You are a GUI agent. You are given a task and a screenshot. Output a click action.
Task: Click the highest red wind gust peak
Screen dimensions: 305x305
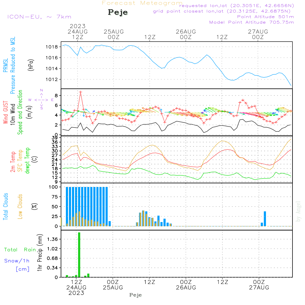click(x=81, y=92)
